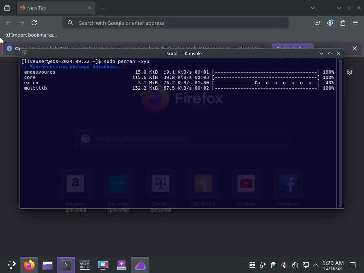Click Import bookmarks link
This screenshot has width=364, height=273.
coord(31,35)
